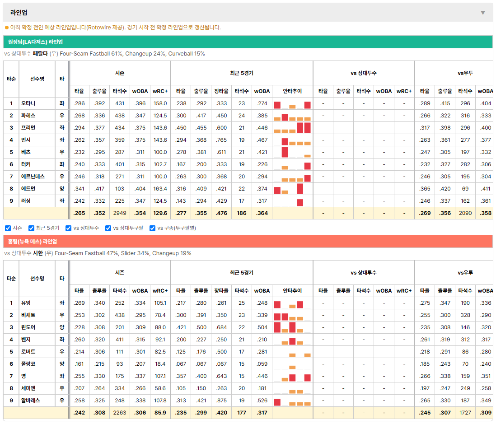Disable the vs 상대투구팔 checkbox
This screenshot has width=496, height=424.
point(108,228)
